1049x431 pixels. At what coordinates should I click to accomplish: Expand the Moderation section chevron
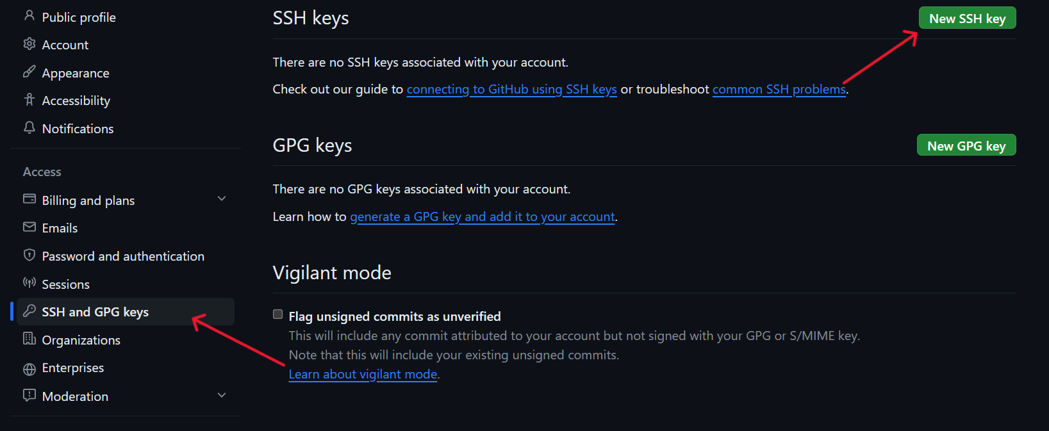point(222,395)
